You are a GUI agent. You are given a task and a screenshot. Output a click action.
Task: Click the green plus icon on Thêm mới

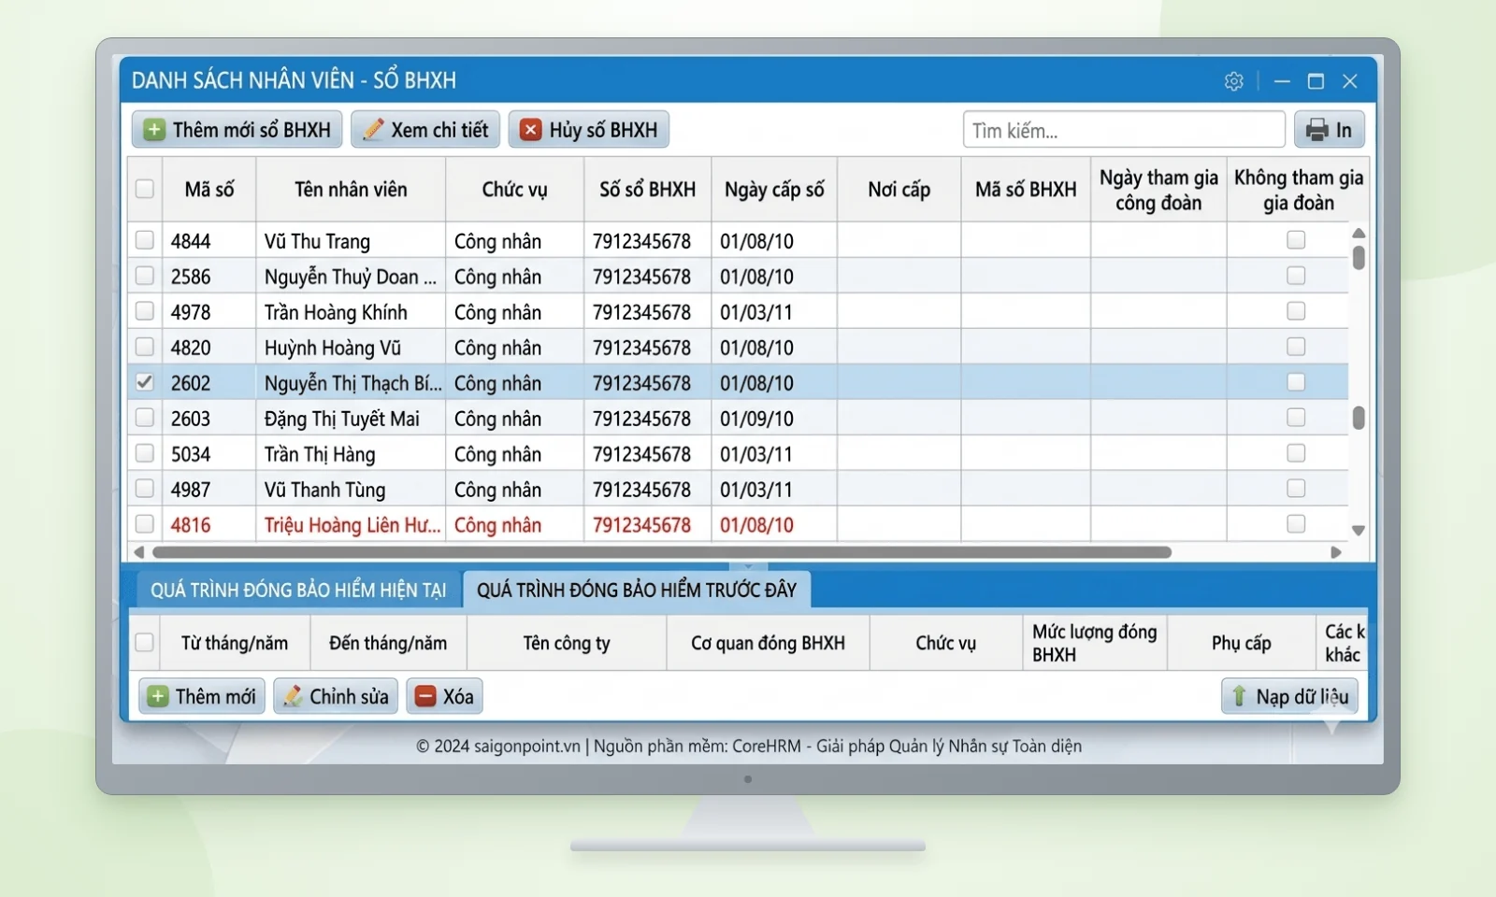point(158,696)
